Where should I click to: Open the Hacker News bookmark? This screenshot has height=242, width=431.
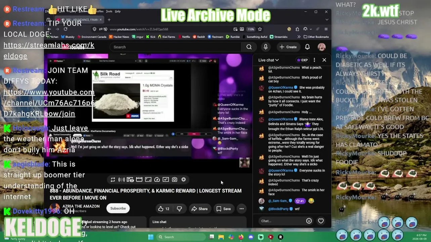(119, 37)
